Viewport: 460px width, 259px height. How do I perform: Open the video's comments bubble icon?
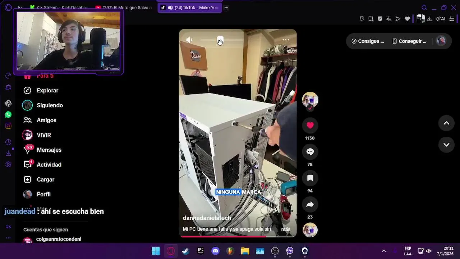310,152
